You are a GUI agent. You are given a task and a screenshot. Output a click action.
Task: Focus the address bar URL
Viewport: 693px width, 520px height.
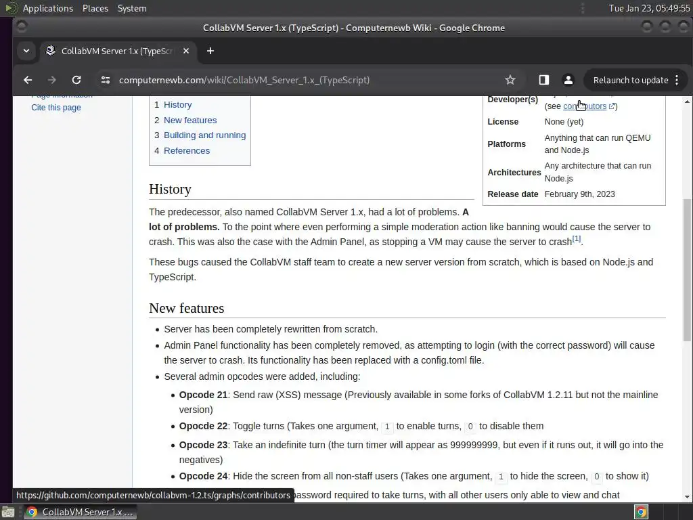coord(244,80)
